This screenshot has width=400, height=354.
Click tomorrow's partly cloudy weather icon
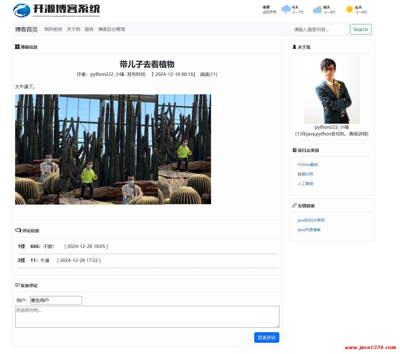317,10
